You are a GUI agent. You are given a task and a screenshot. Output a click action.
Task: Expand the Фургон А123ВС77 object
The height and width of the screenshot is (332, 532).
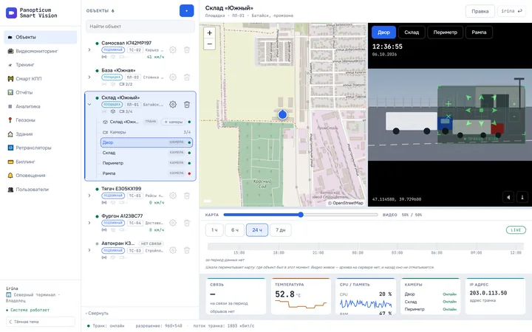89,223
